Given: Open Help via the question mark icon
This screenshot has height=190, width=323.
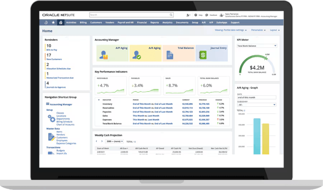Looking at the screenshot, I should coord(196,15).
